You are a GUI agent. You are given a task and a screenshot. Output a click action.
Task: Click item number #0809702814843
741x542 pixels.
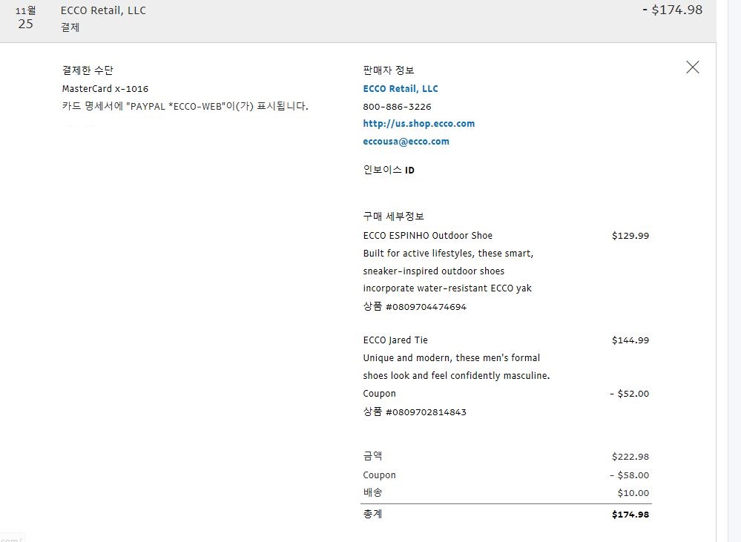pos(426,412)
